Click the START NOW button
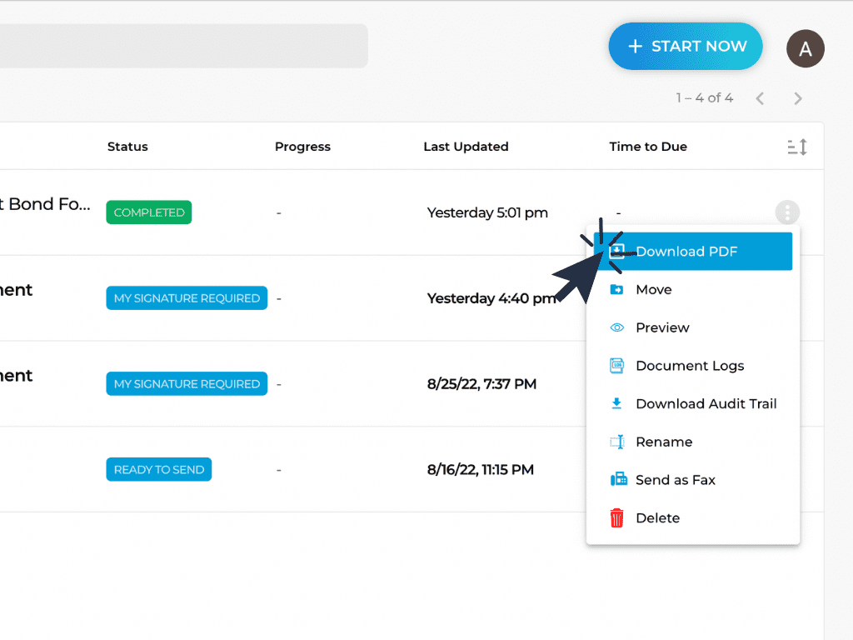 [x=686, y=47]
